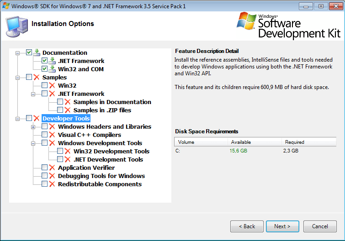Check the Samples in .ZIP files checkbox
Image resolution: width=345 pixels, height=241 pixels.
(60, 110)
